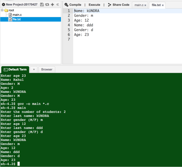Image resolution: width=182 pixels, height=167 pixels.
Task: Click terminal line 'sh-4.2$ gcc -o main *.c'
Action: tap(25, 104)
